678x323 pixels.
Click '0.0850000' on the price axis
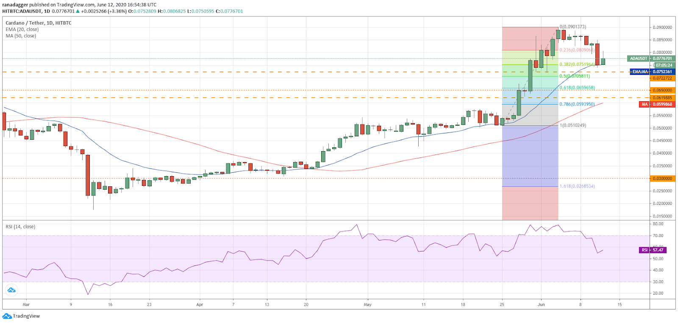[662, 40]
